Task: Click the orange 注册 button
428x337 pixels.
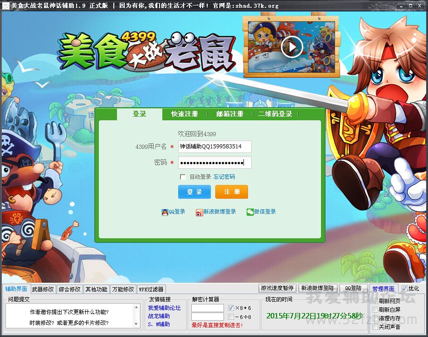Action: point(232,192)
